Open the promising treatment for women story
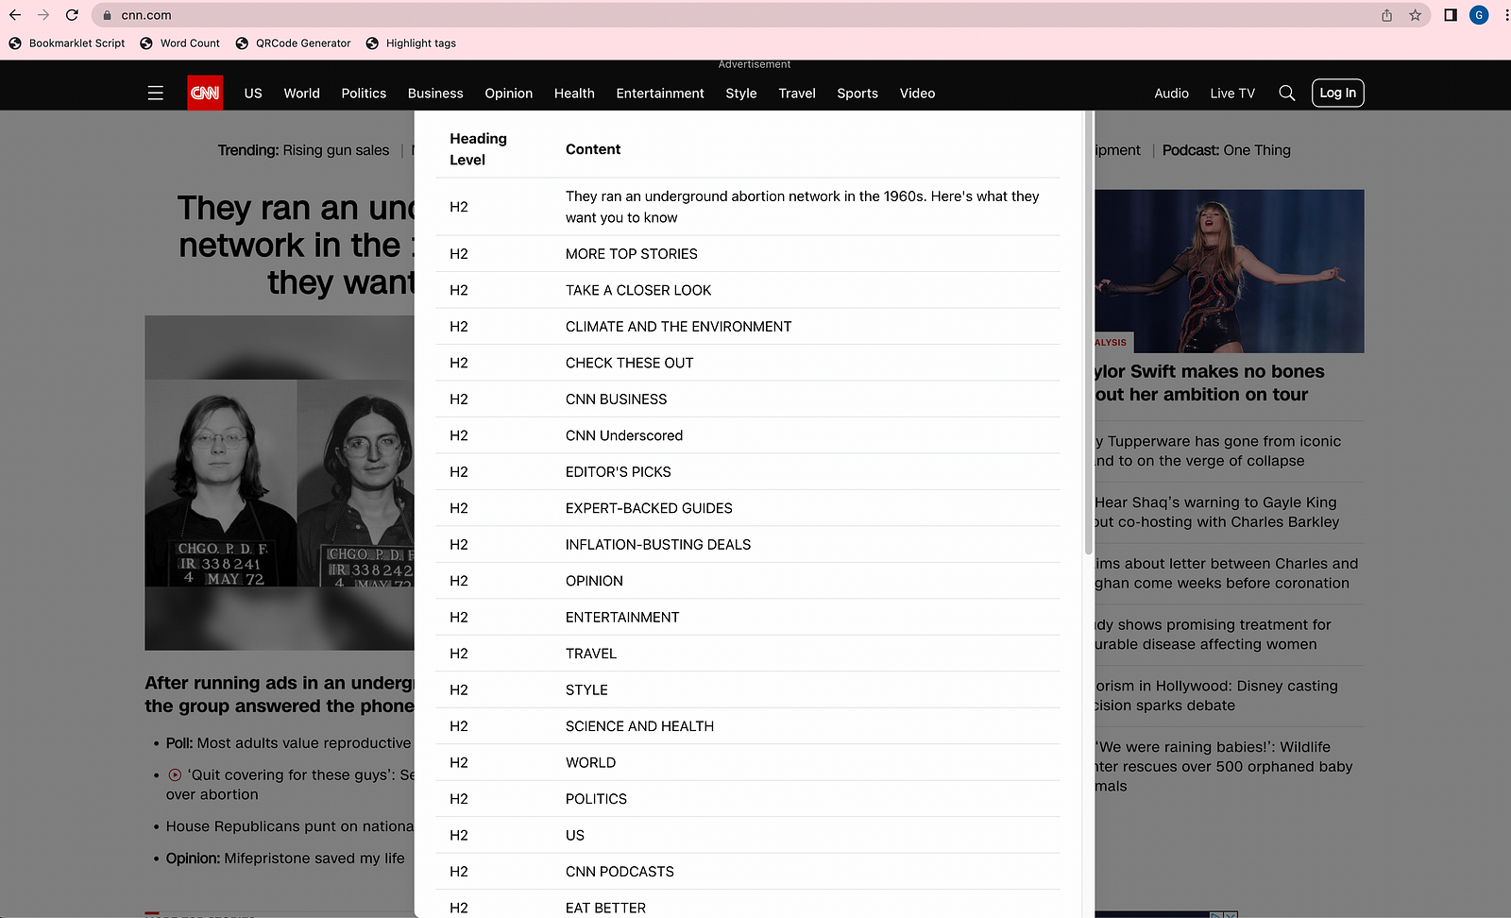 (1213, 634)
